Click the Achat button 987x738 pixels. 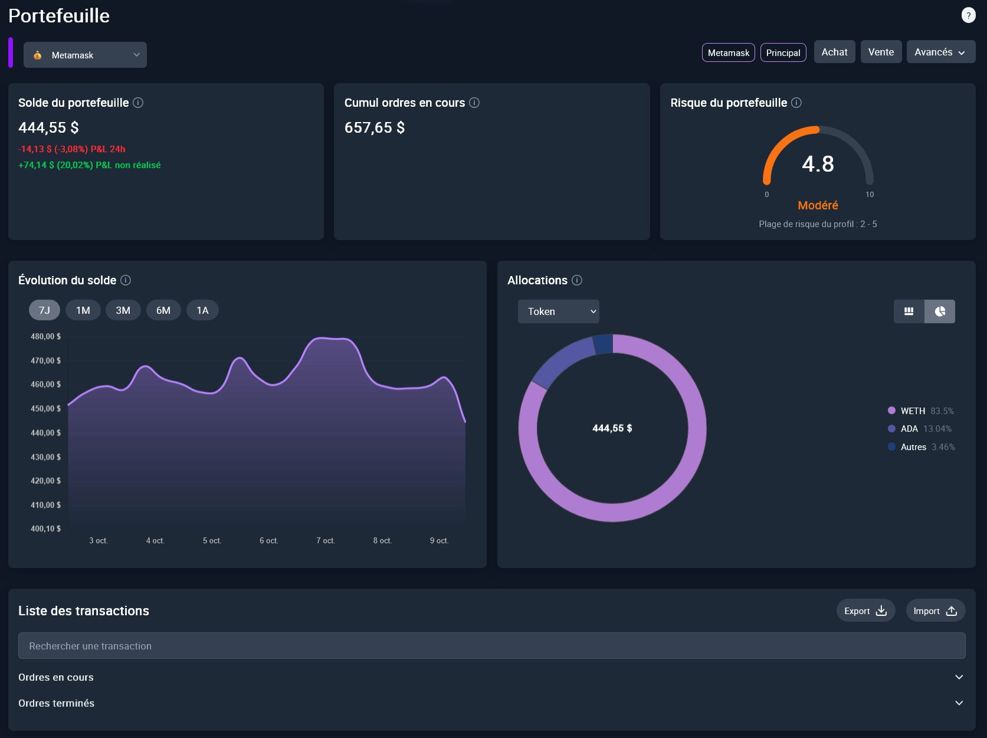pyautogui.click(x=834, y=51)
